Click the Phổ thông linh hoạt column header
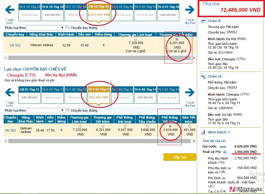This screenshot has width=265, height=194. click(124, 119)
